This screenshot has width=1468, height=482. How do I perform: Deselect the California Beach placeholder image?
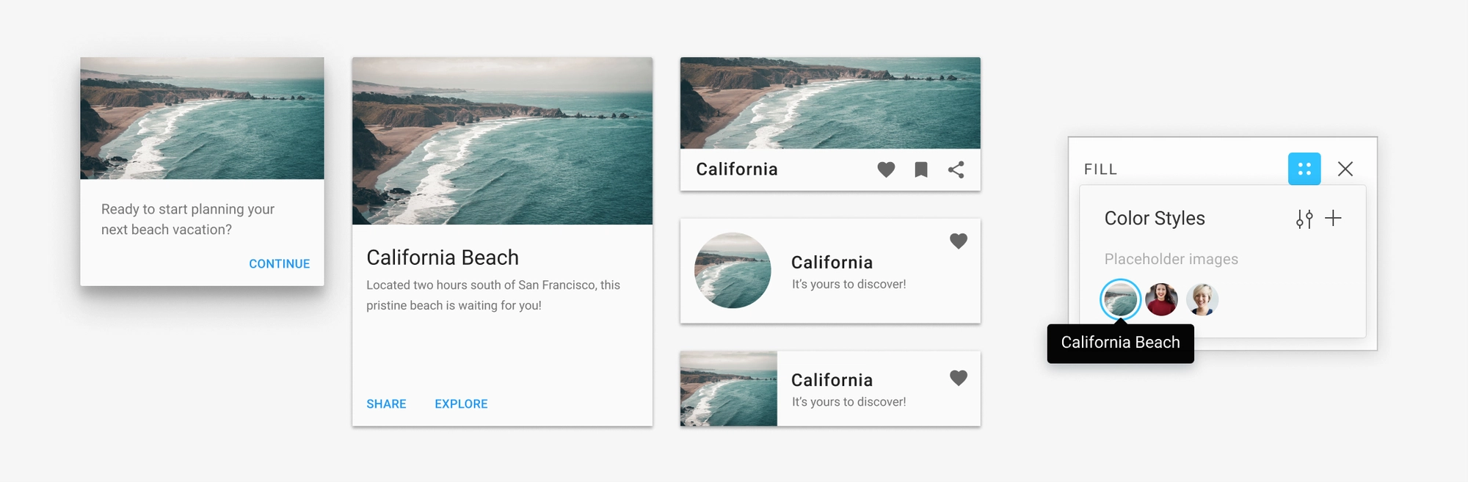point(1120,299)
